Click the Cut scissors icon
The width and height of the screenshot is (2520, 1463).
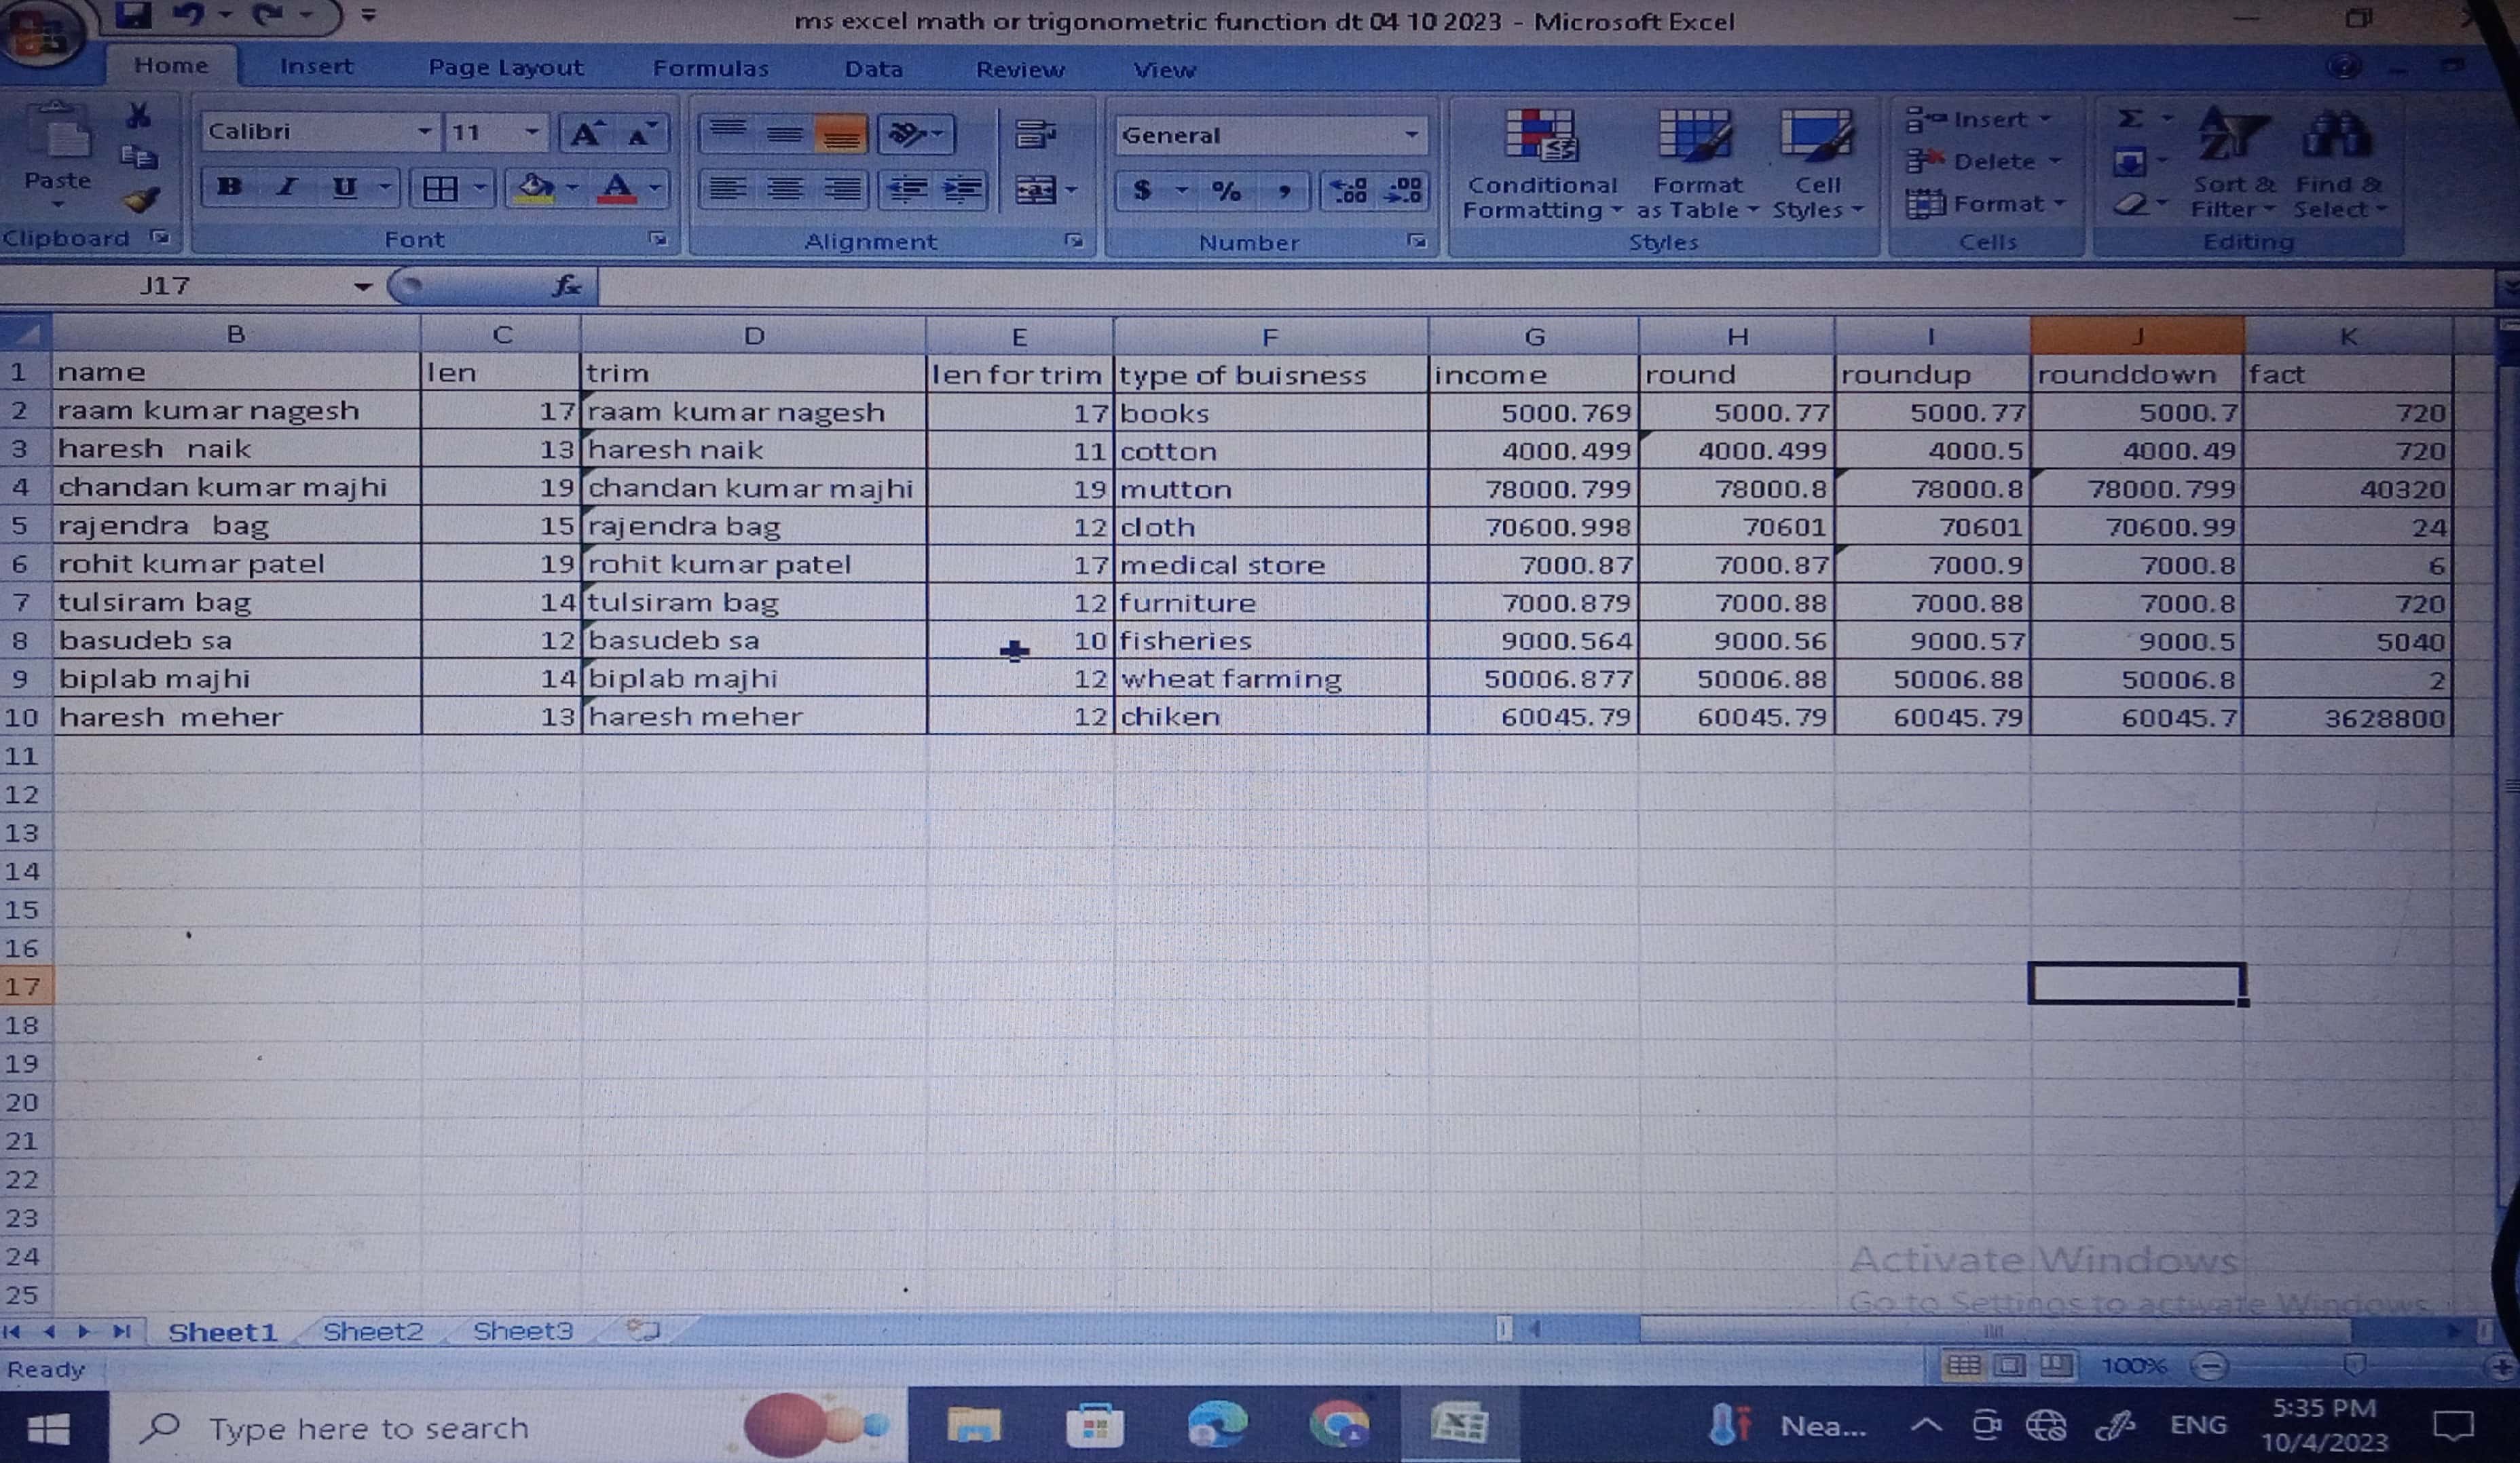pos(138,116)
